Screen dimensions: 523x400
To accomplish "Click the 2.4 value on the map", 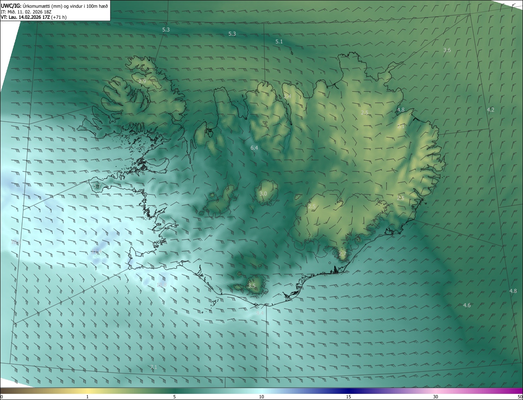I will coord(287,96).
